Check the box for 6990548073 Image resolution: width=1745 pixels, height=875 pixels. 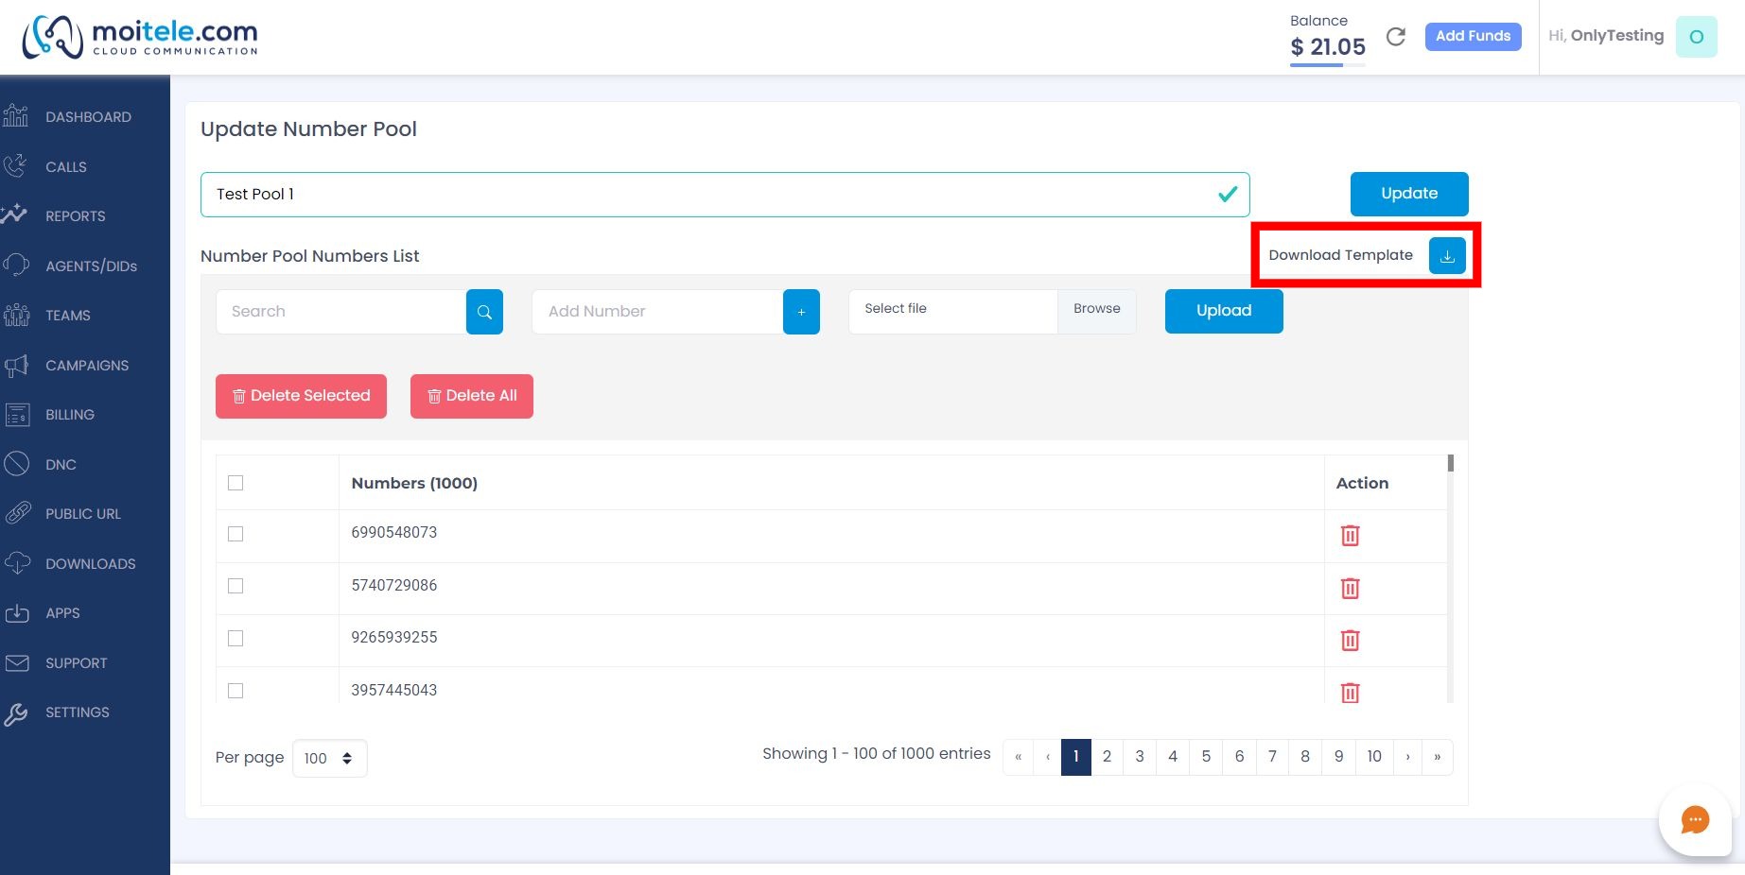coord(236,534)
